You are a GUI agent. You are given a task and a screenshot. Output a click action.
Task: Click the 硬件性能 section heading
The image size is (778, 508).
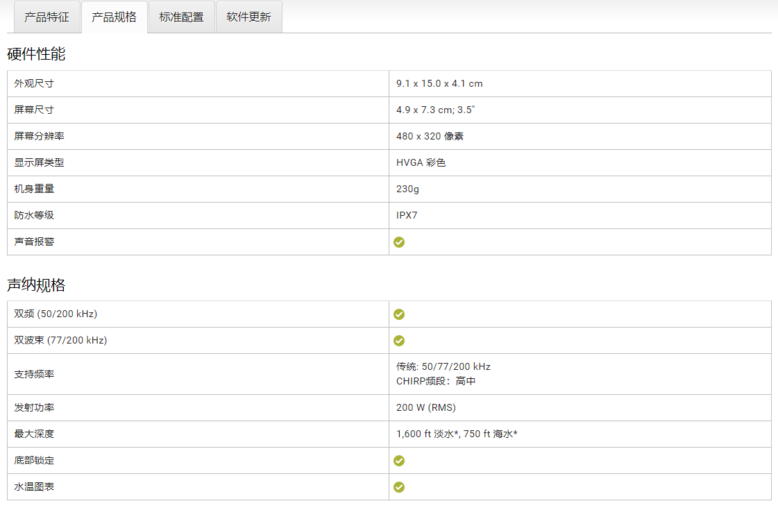point(36,54)
